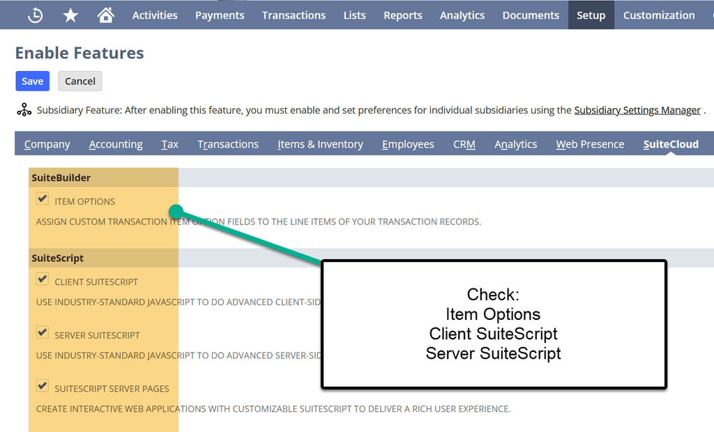Screen dimensions: 714x432
Task: Go to the Home icon
Action: (x=106, y=15)
